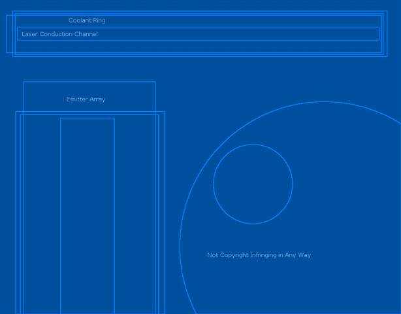Select the 'Coolant Ring' label

tap(87, 20)
